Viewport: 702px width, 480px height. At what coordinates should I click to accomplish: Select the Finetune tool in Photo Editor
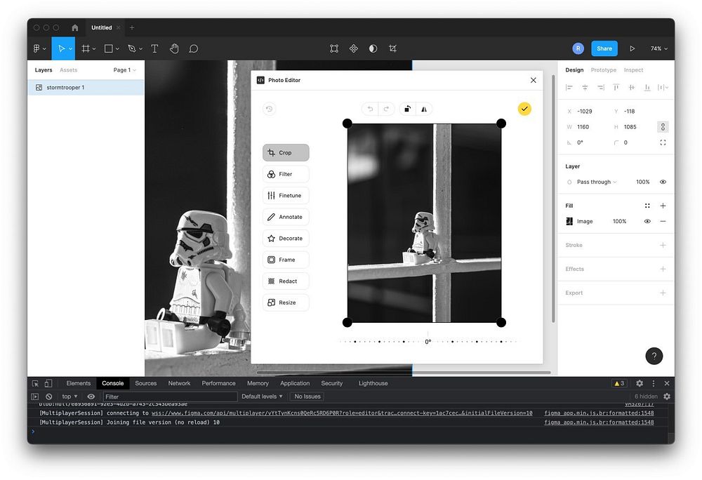coord(286,196)
